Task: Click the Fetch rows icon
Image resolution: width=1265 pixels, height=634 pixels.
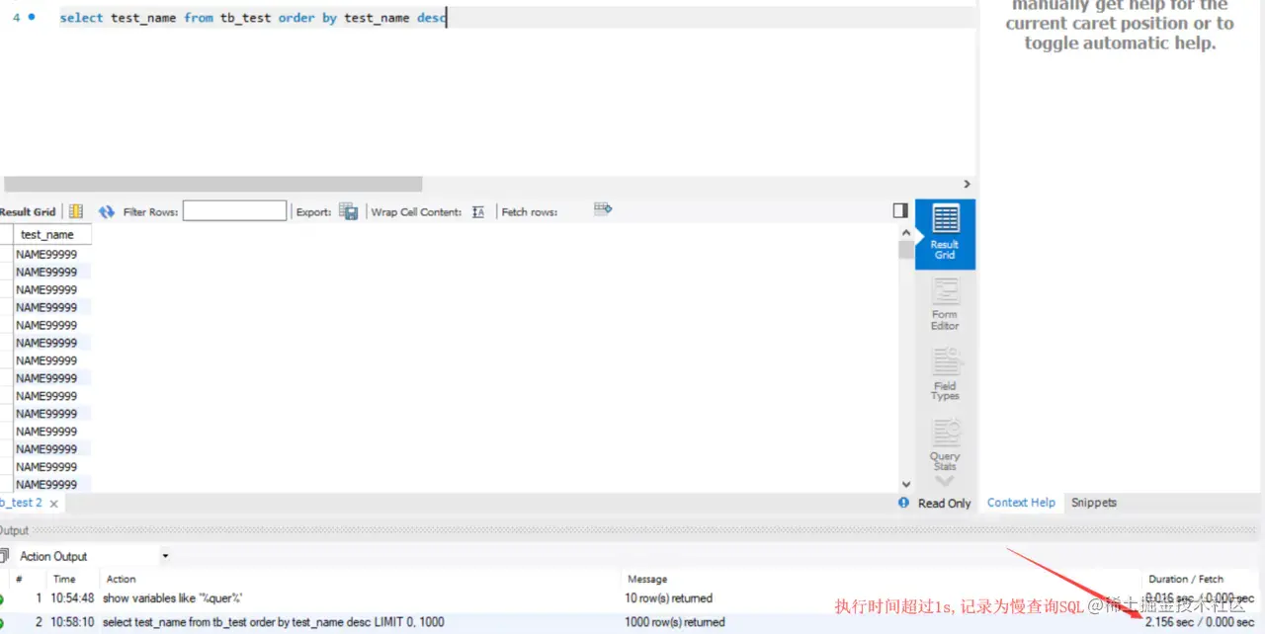Action: (x=603, y=208)
